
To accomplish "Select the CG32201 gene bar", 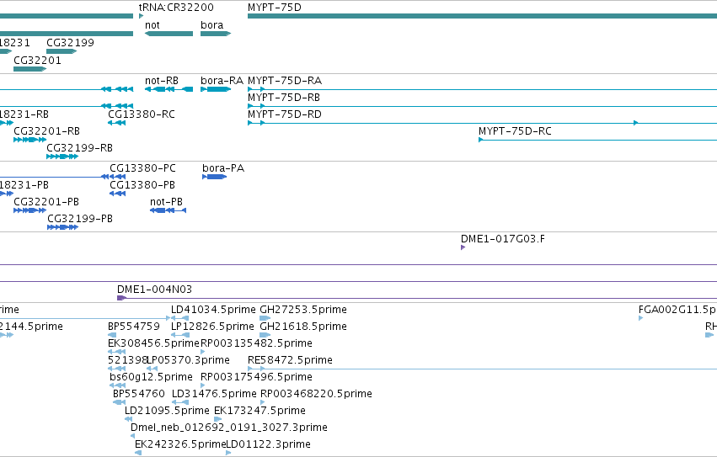I will click(30, 69).
